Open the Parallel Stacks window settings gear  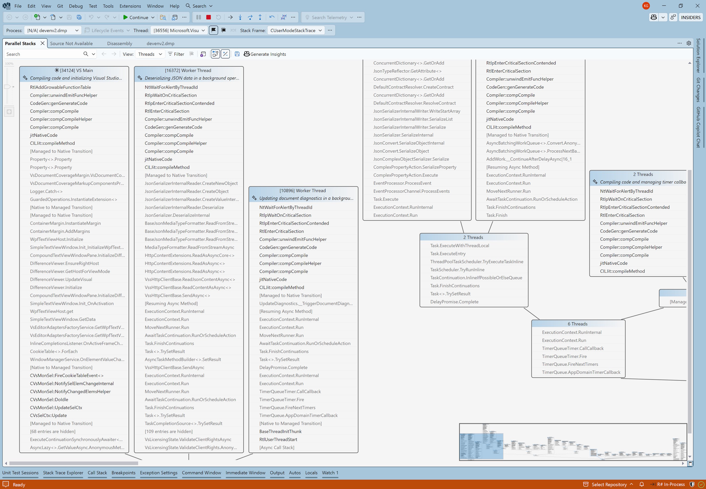[689, 43]
